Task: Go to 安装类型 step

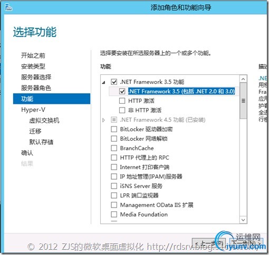Action: (x=33, y=66)
